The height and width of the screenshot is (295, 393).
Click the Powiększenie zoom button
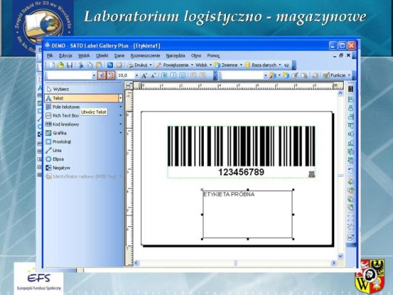(173, 65)
